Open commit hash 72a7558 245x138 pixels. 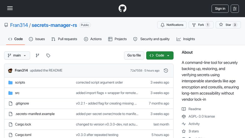[136, 71]
